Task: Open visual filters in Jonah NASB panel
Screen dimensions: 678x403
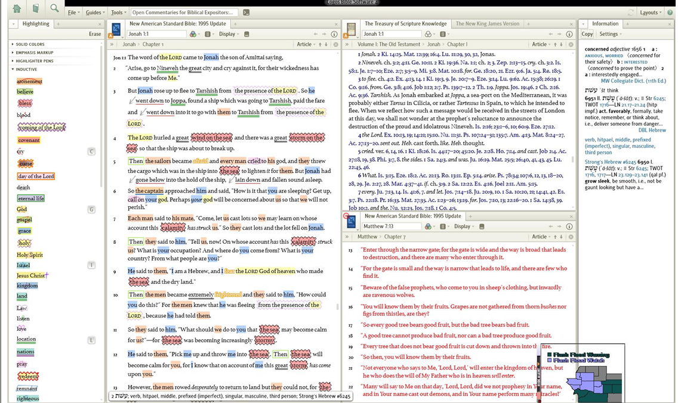Action: pos(193,35)
